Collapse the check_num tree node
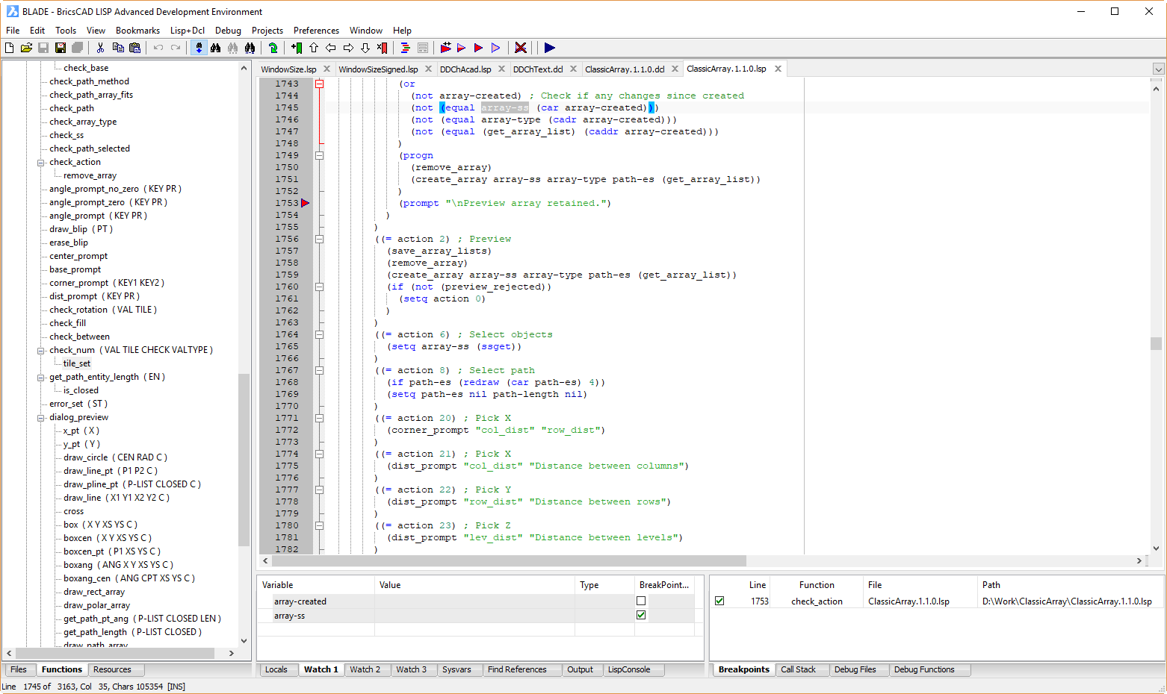Viewport: 1167px width, 694px height. [41, 350]
